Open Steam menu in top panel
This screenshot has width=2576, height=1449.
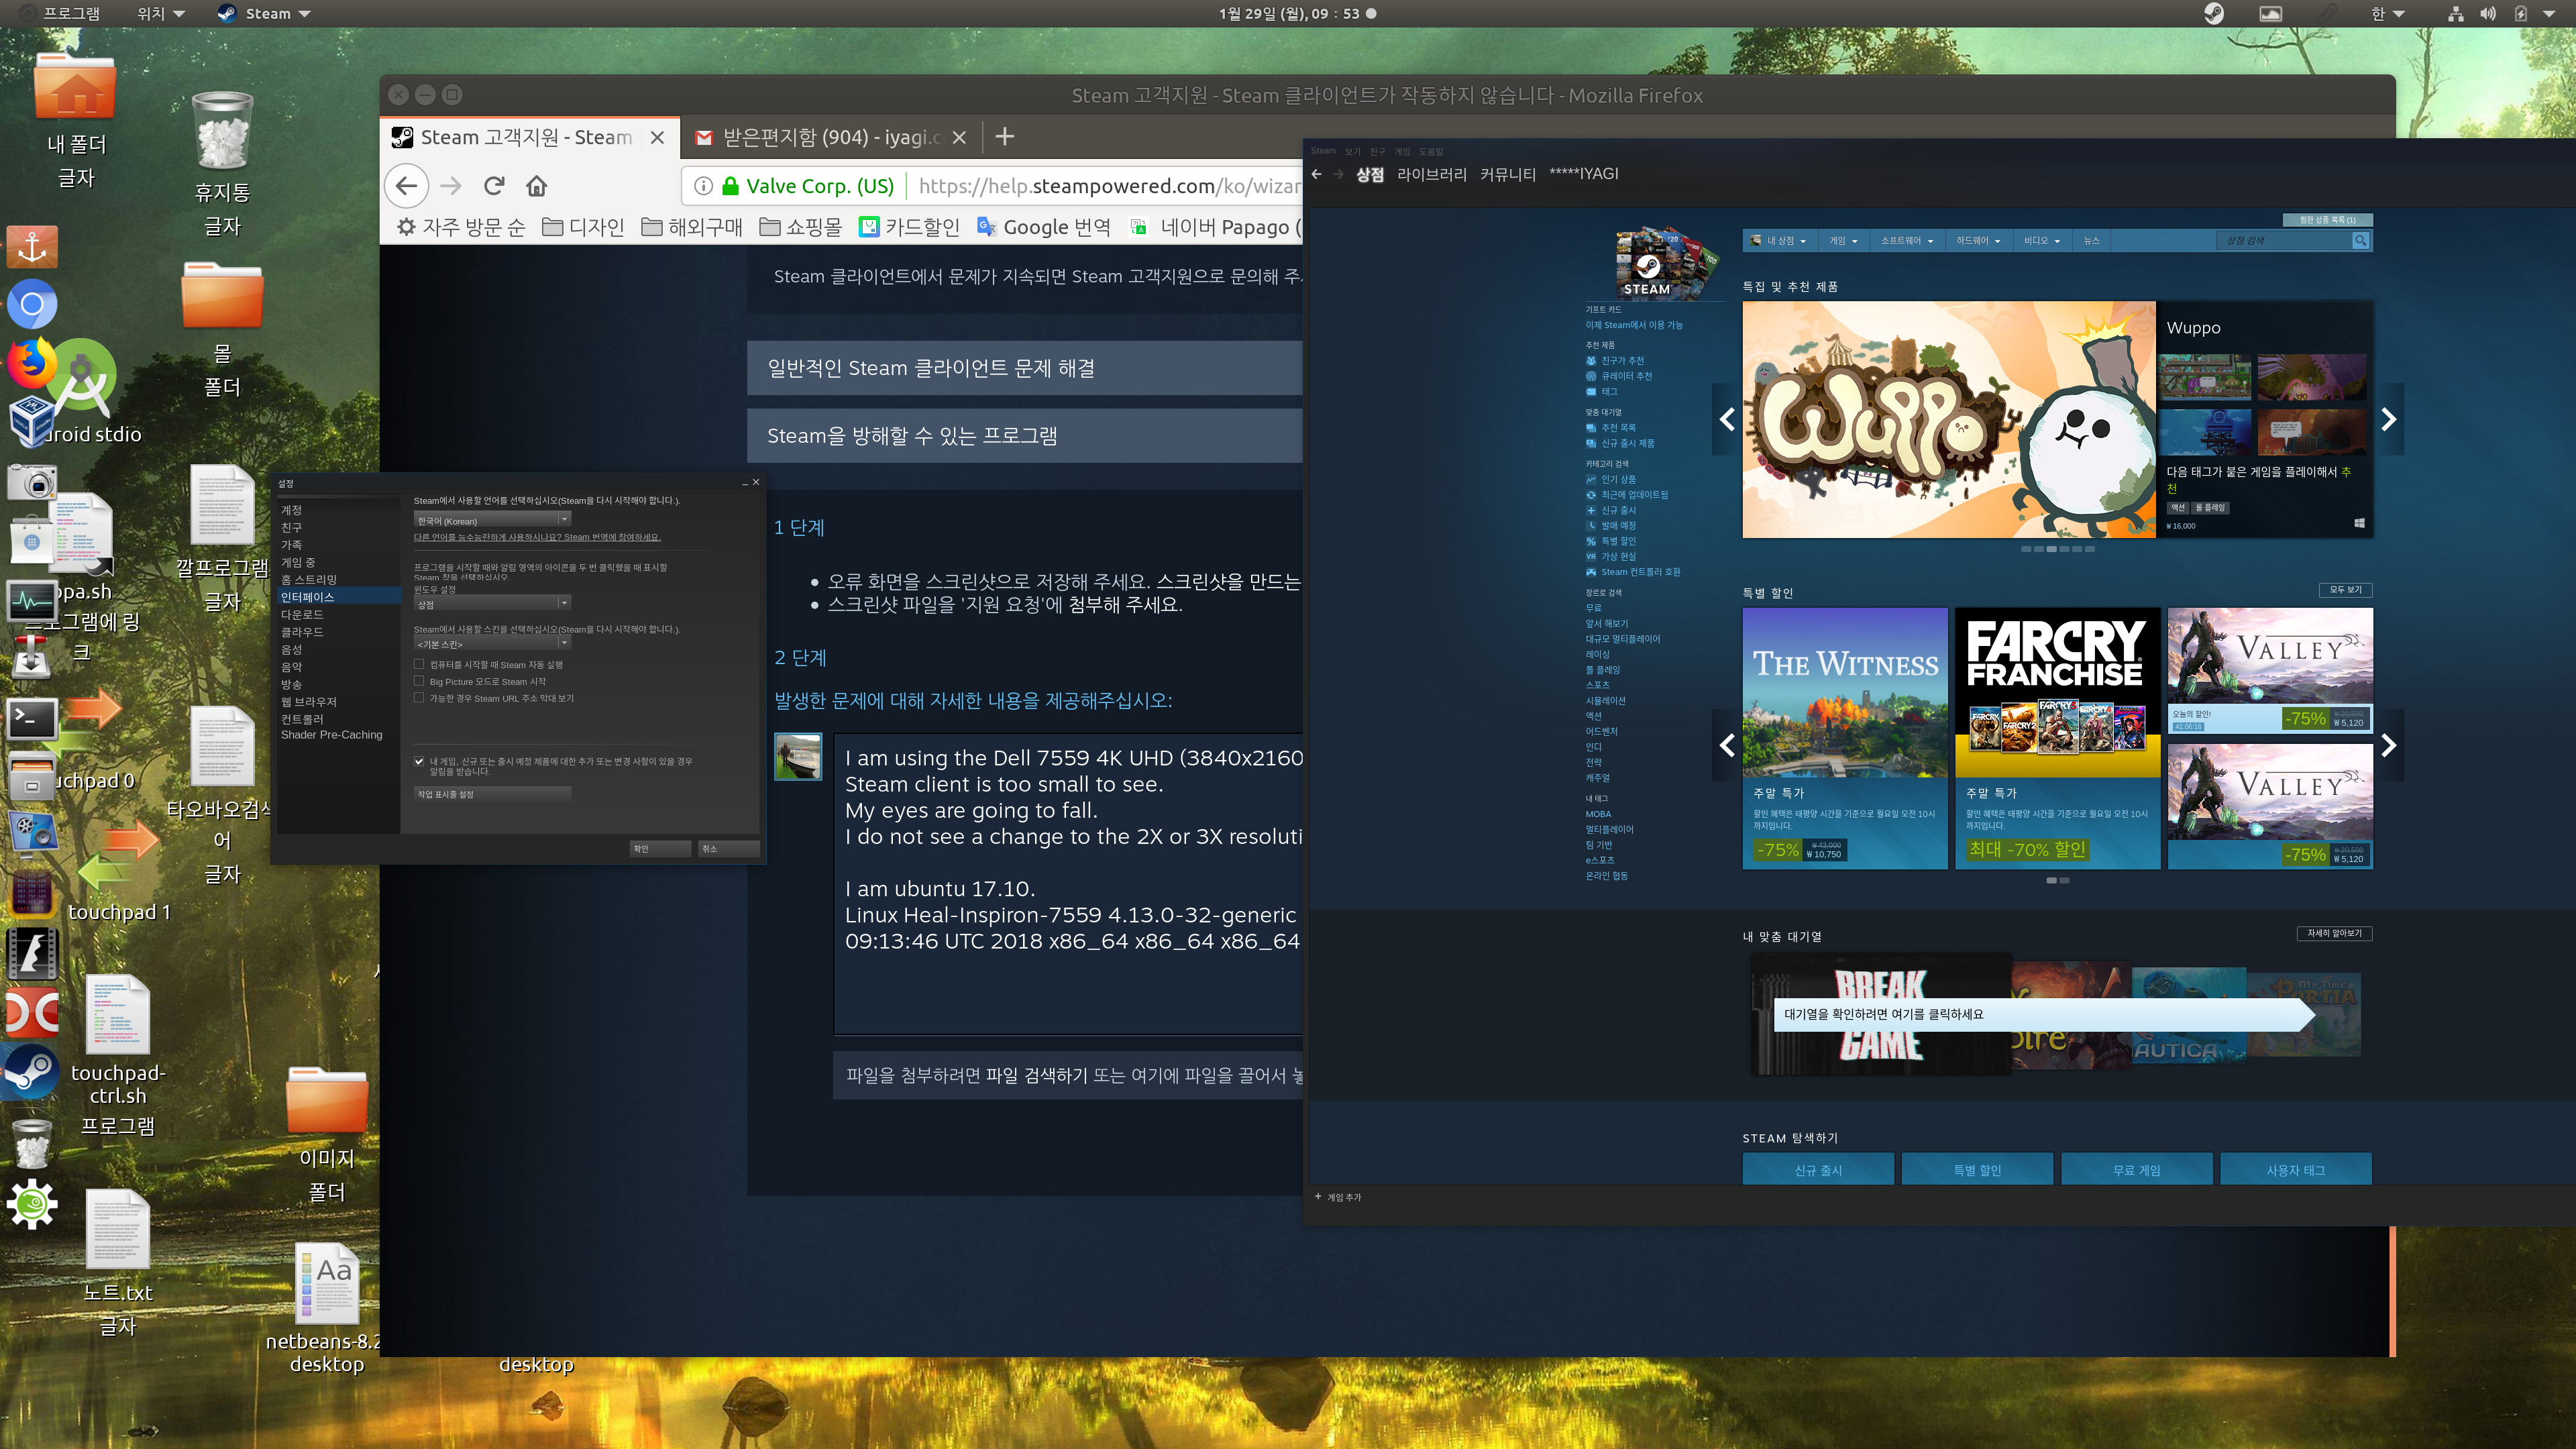click(264, 14)
